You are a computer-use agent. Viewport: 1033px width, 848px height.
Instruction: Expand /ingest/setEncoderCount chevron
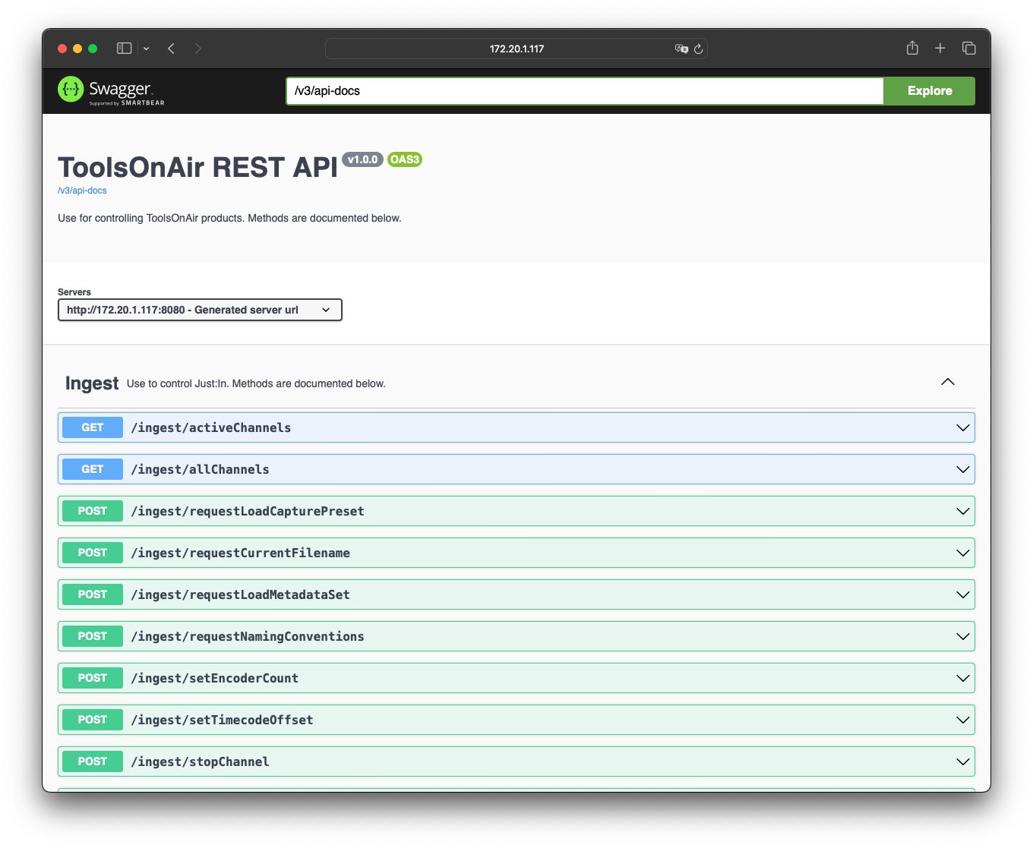[963, 678]
